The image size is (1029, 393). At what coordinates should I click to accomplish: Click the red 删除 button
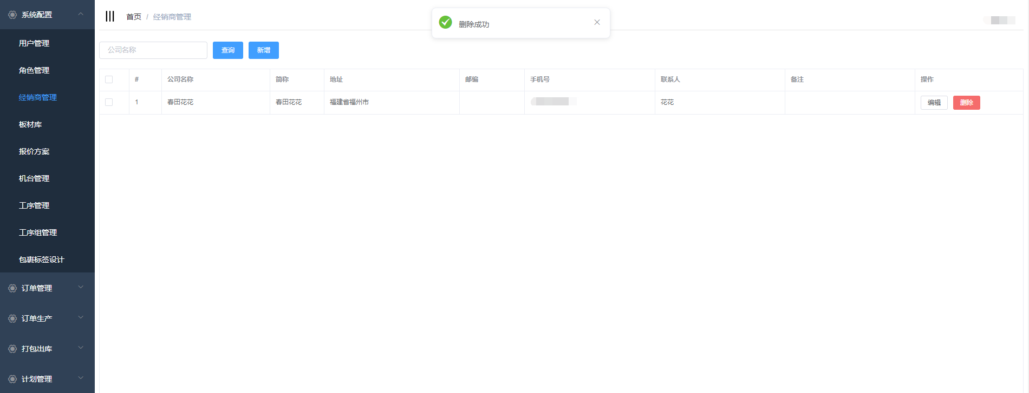pyautogui.click(x=966, y=103)
